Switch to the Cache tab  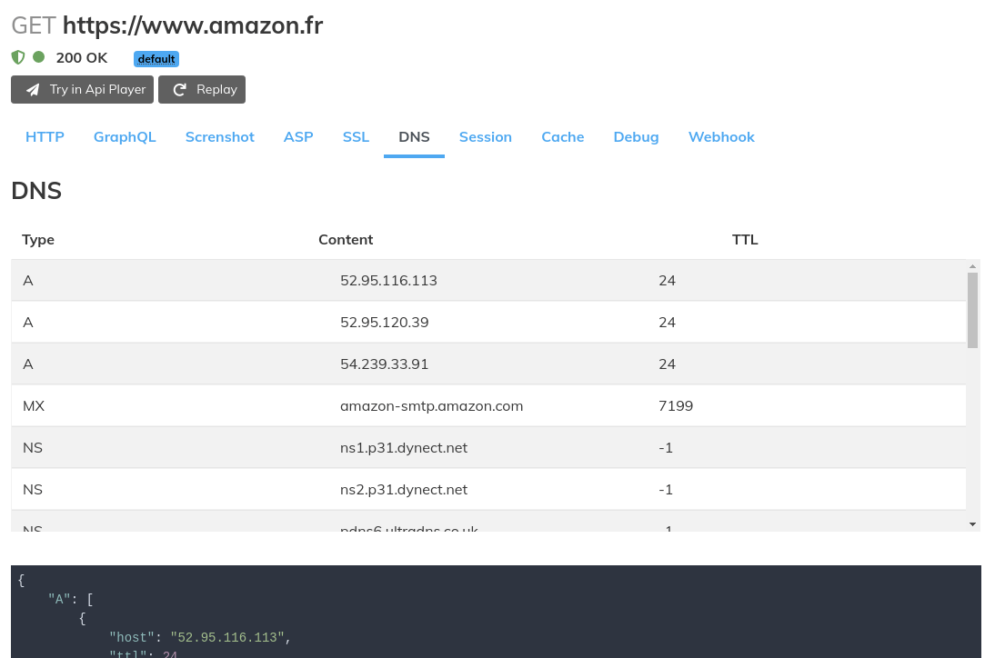click(563, 137)
